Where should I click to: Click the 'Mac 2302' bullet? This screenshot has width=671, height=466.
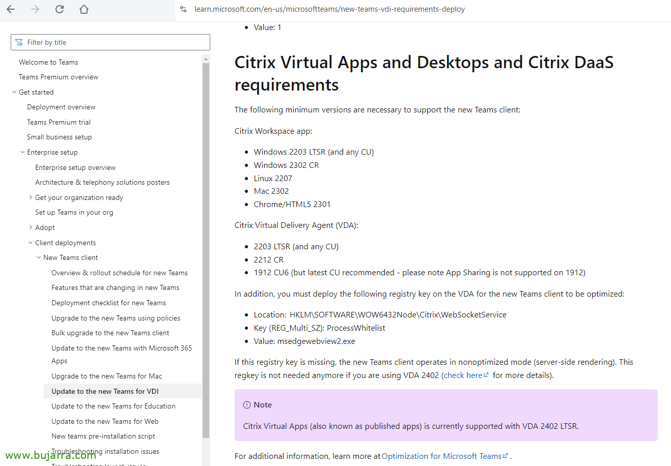[271, 191]
